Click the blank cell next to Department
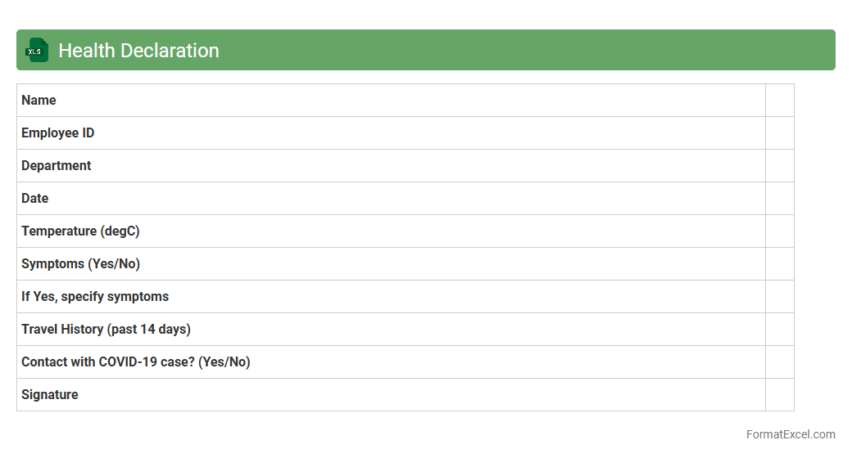Viewport: 852px width, 458px height. (x=779, y=166)
